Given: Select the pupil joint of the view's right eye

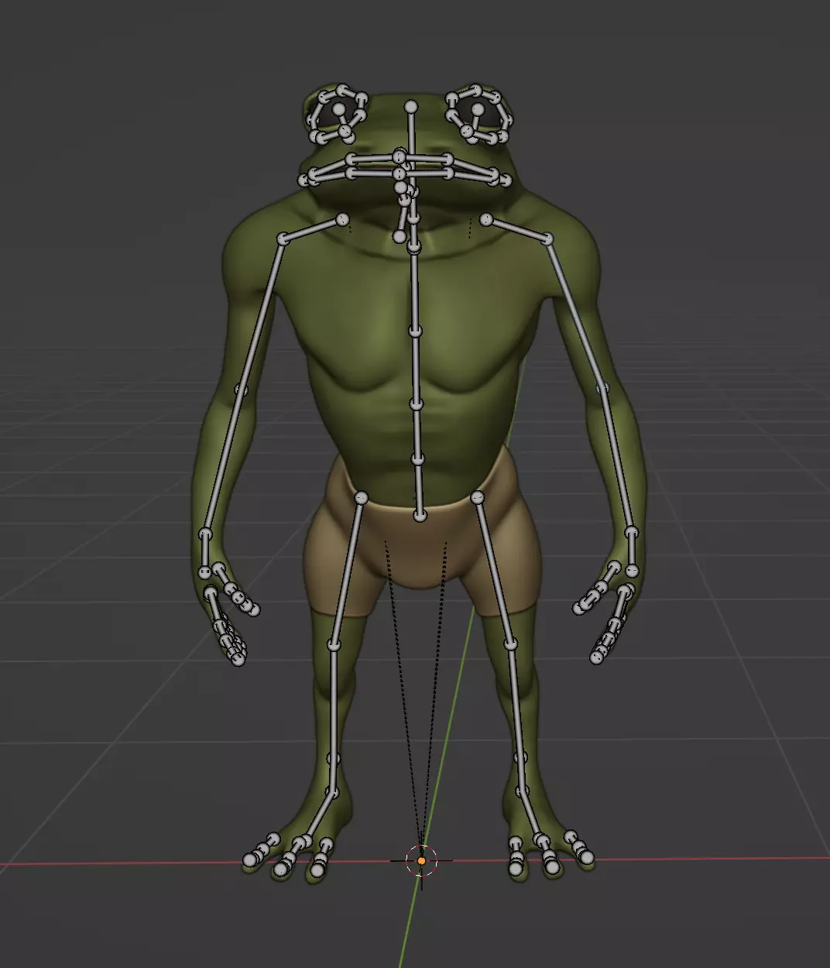Looking at the screenshot, I should (478, 110).
